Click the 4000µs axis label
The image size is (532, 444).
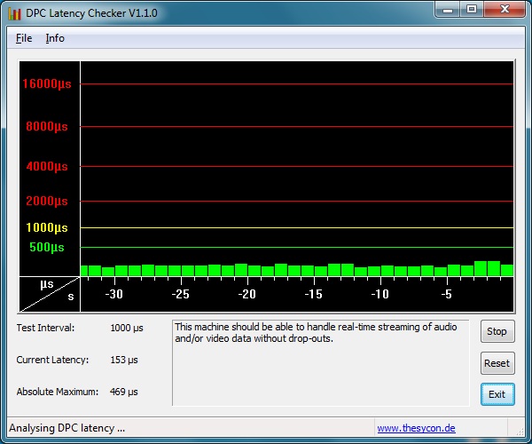(x=47, y=166)
